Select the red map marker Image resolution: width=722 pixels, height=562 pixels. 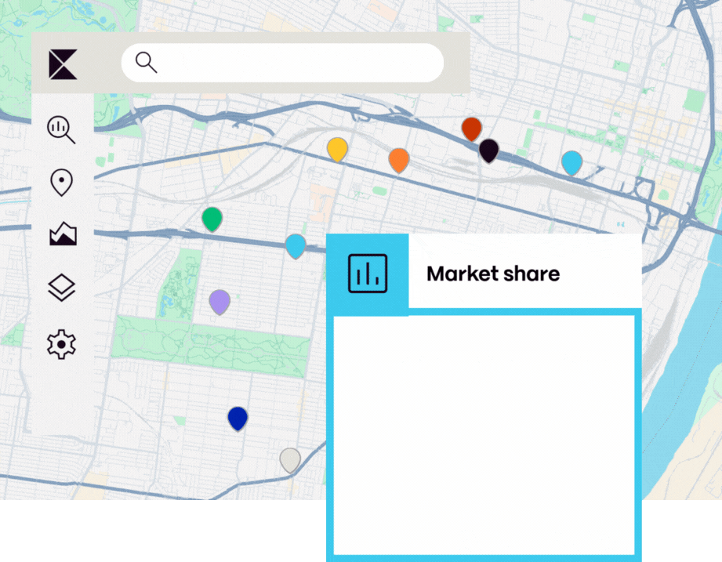tap(471, 128)
